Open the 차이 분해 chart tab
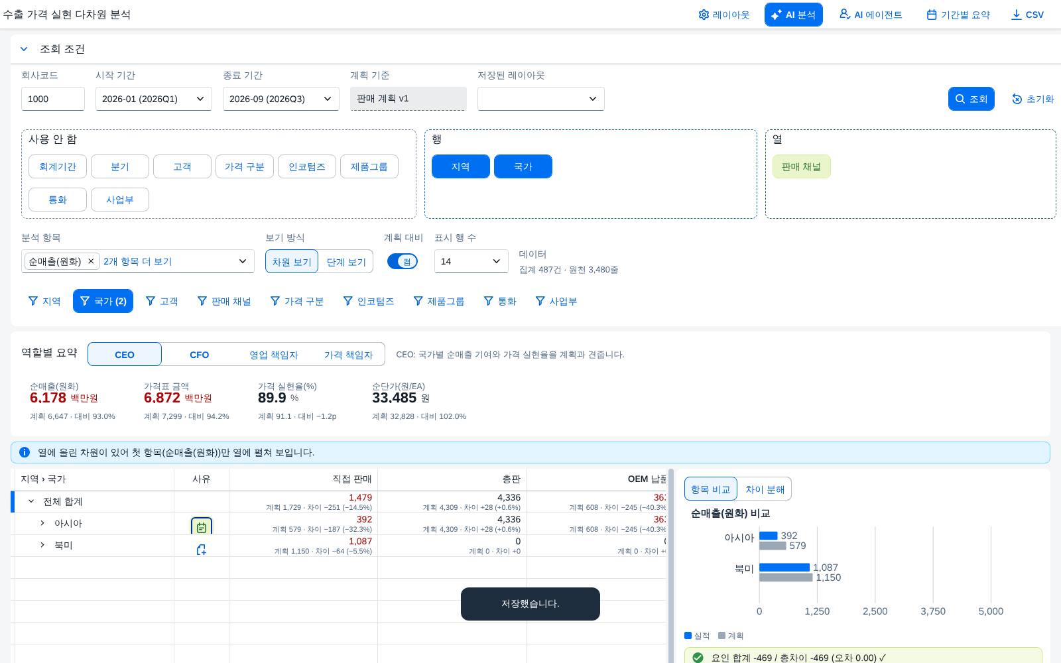 [765, 489]
